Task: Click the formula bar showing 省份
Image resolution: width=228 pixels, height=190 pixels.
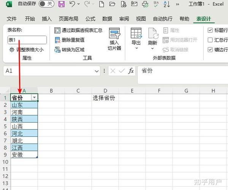Action: (183, 75)
